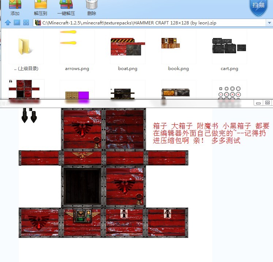Minimize the image preview window
This screenshot has width=273, height=262.
point(259,103)
